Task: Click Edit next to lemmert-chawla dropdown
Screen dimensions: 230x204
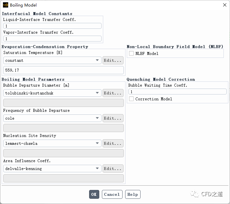Action: 113,144
